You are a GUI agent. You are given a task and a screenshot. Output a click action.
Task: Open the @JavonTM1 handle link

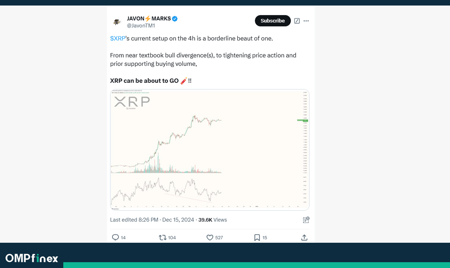[x=141, y=26]
